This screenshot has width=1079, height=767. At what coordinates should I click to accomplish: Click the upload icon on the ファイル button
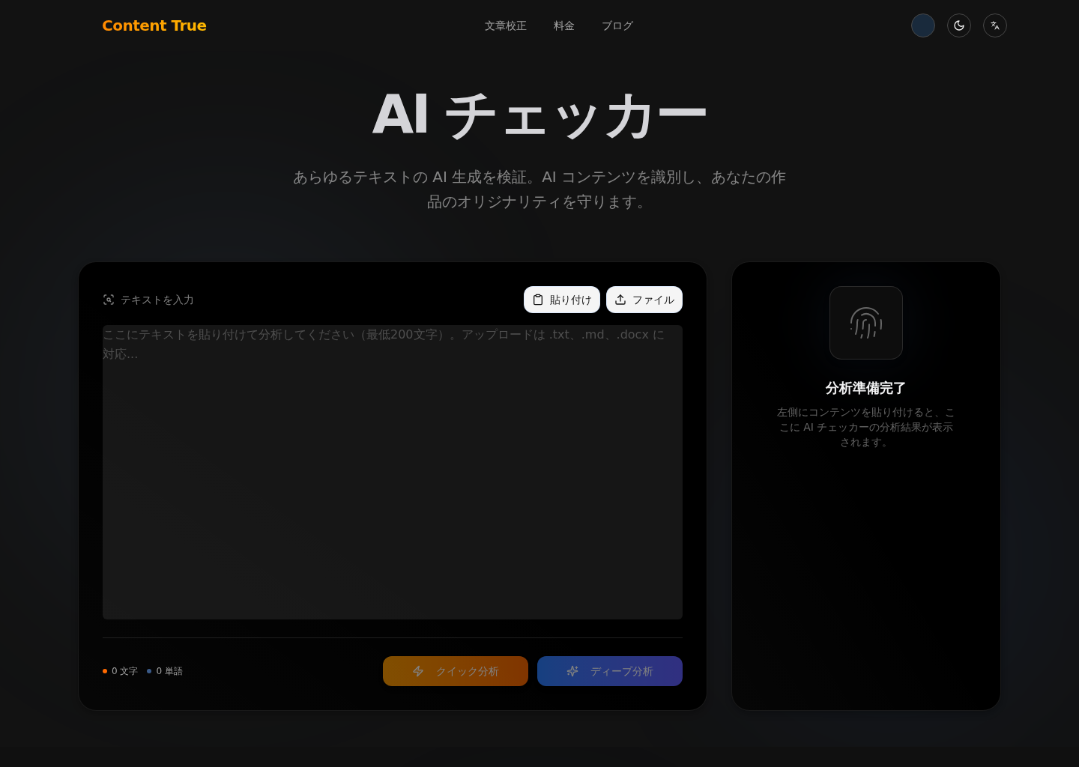click(x=620, y=300)
